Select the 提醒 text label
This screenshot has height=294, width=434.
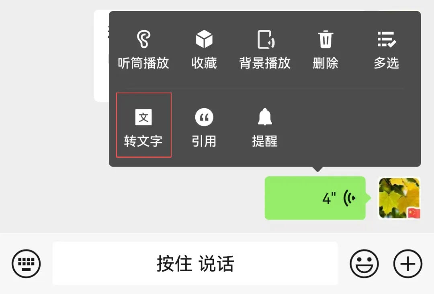pyautogui.click(x=265, y=141)
